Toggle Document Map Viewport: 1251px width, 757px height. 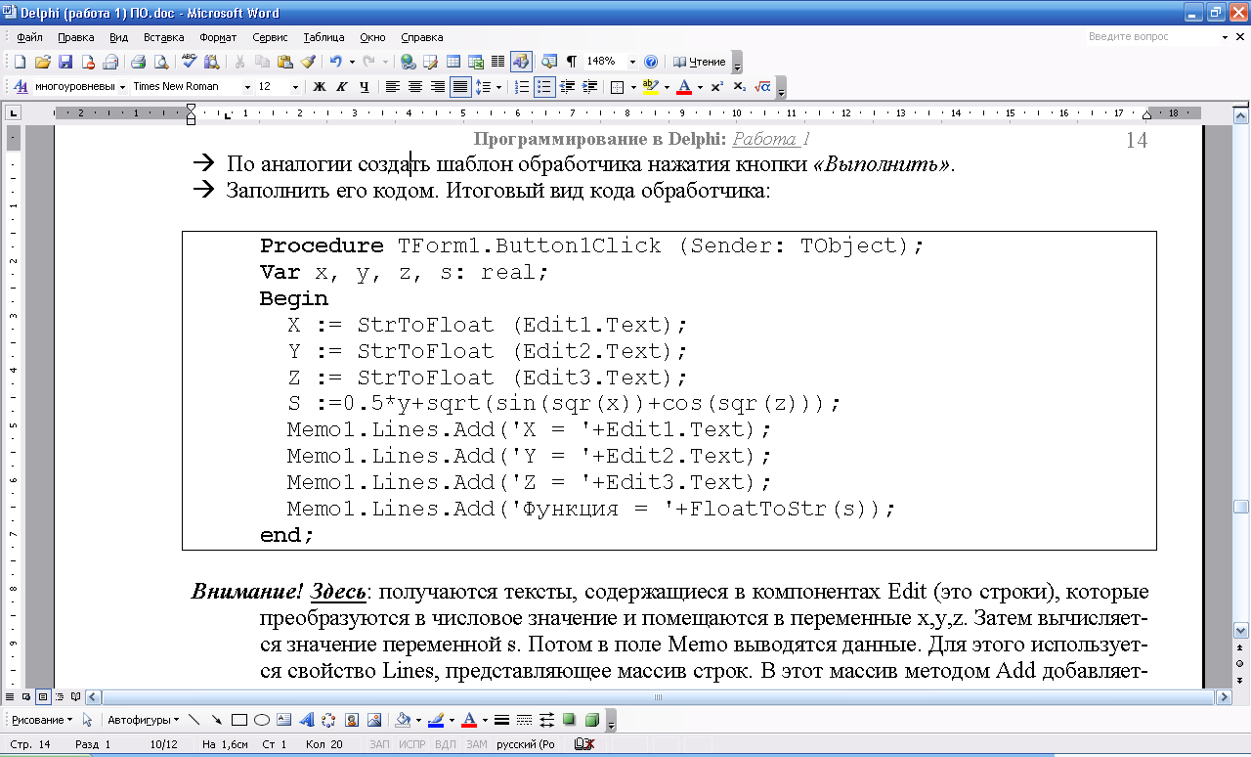click(549, 62)
